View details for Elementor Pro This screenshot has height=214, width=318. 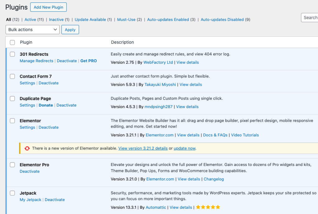[x=189, y=179]
